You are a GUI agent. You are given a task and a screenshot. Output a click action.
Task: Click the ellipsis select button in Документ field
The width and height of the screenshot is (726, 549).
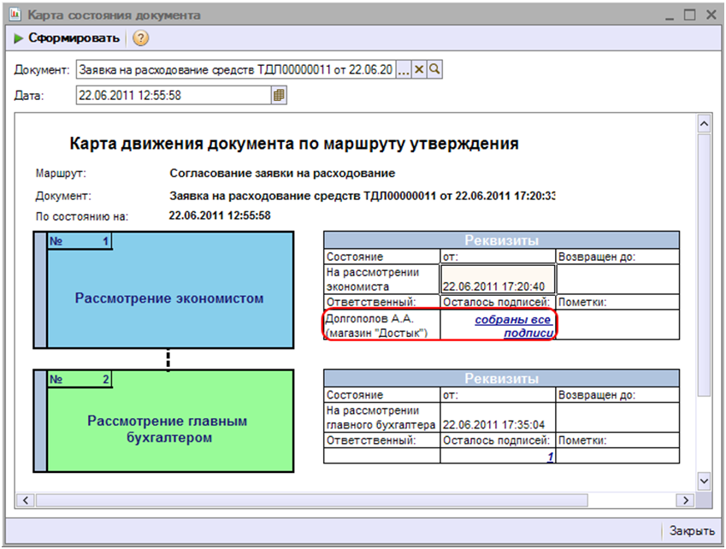pyautogui.click(x=404, y=69)
